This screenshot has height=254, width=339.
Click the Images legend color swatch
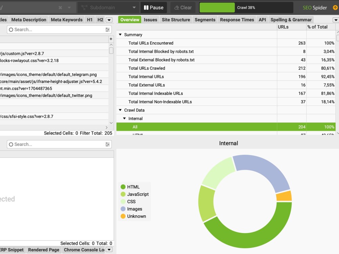[123, 209]
